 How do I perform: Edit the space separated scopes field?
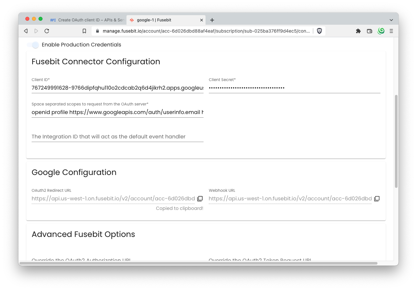point(118,112)
